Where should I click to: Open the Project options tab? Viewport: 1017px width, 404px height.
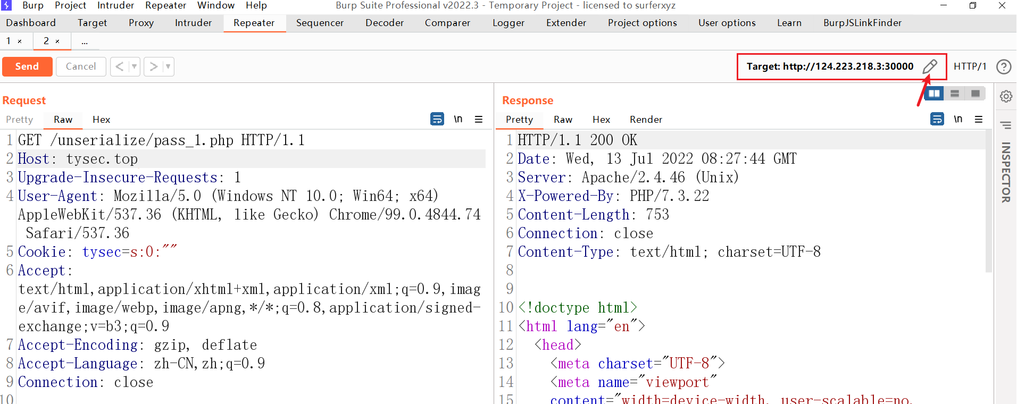click(x=642, y=23)
